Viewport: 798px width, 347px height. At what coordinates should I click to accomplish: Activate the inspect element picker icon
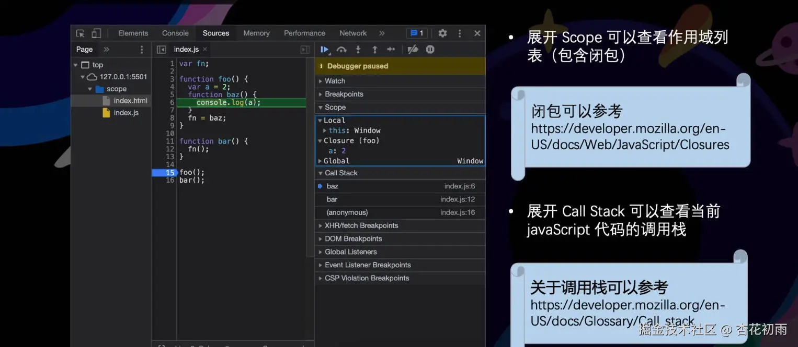pos(81,33)
